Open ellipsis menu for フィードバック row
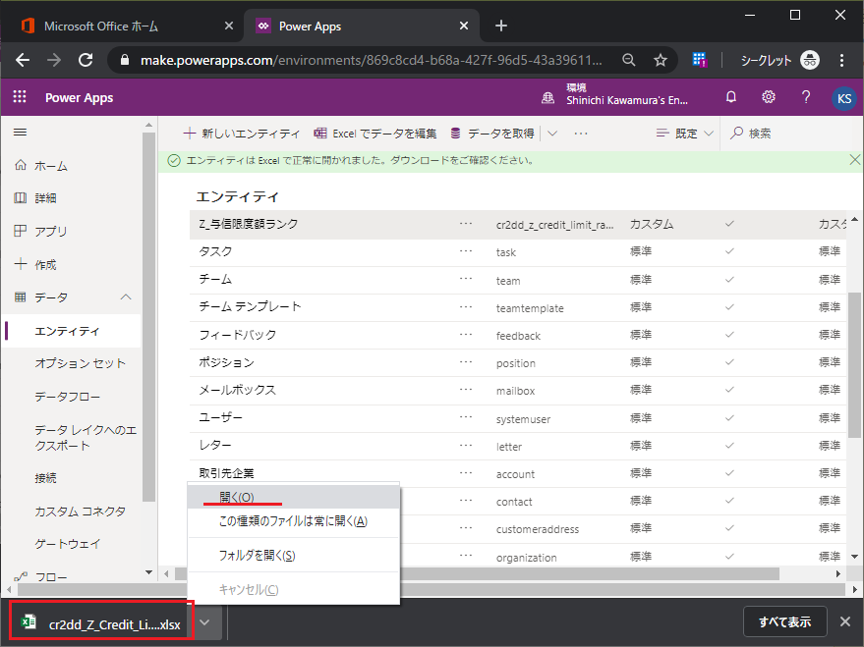The height and width of the screenshot is (647, 864). tap(466, 335)
